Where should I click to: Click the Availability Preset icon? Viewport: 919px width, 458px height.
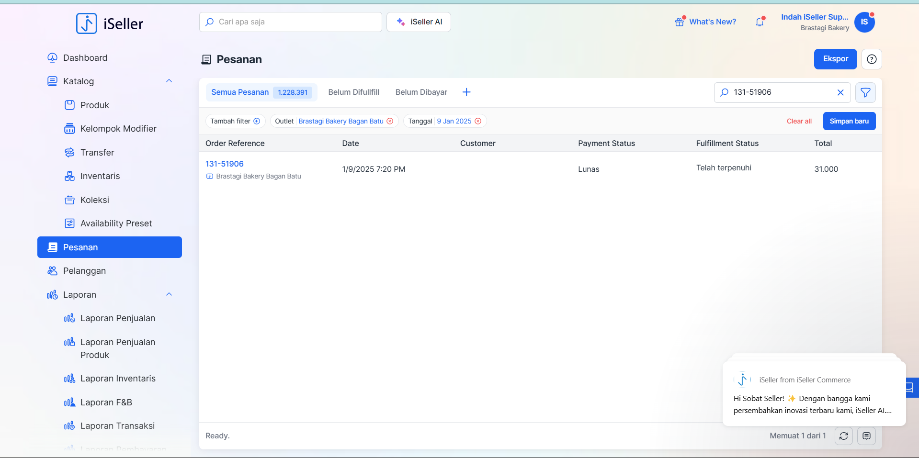pos(69,223)
